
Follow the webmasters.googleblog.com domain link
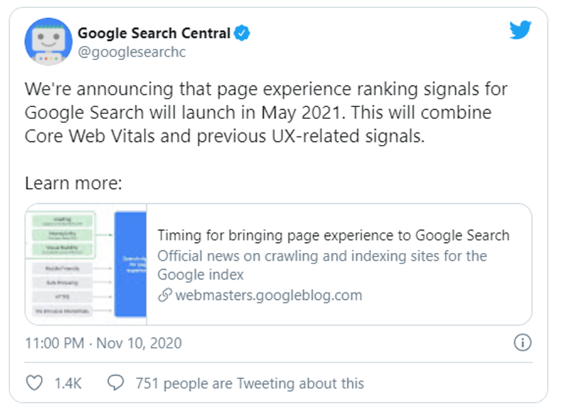click(x=268, y=295)
